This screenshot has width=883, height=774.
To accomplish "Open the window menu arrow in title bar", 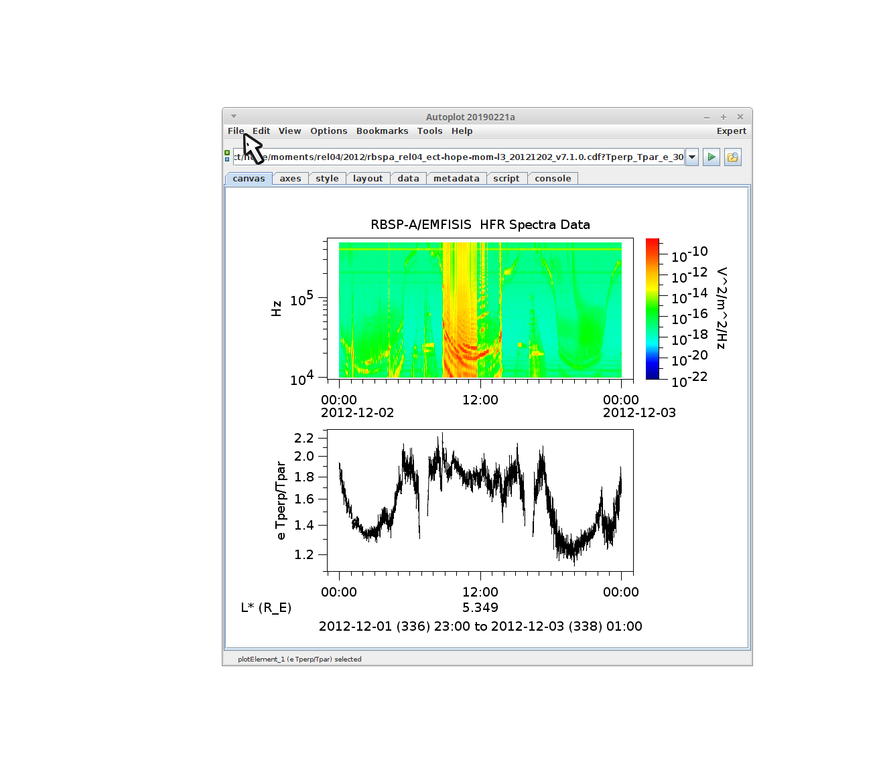I will [234, 117].
